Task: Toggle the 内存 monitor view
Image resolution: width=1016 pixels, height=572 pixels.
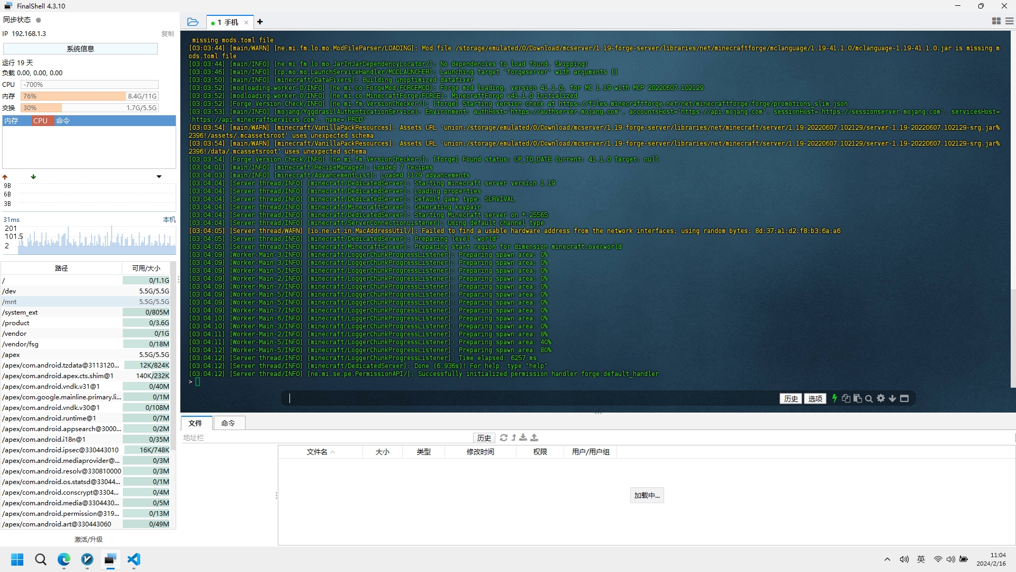Action: [12, 121]
